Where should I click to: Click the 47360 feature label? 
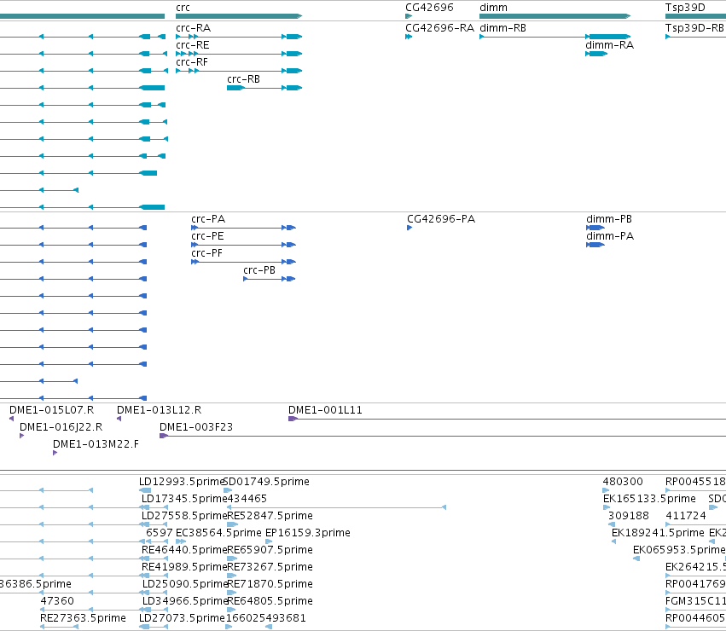[57, 601]
